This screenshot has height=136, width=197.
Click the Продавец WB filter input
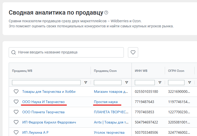(x=46, y=83)
